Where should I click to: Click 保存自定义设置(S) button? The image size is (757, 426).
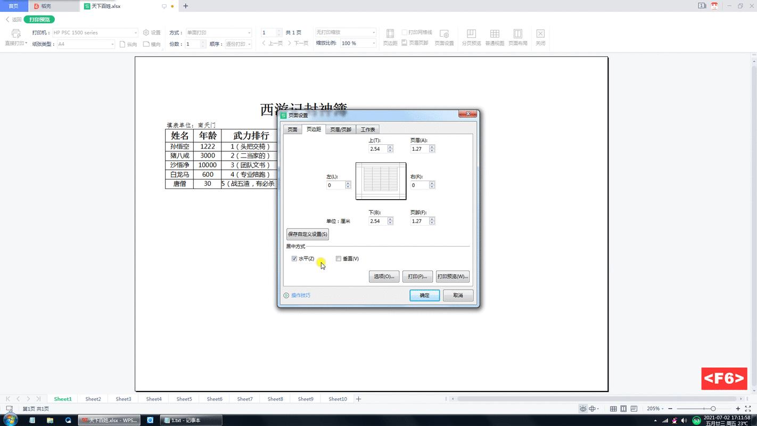[x=308, y=234]
